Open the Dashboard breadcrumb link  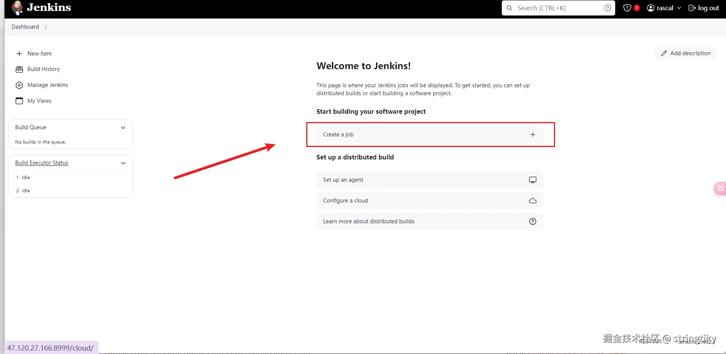coord(25,27)
